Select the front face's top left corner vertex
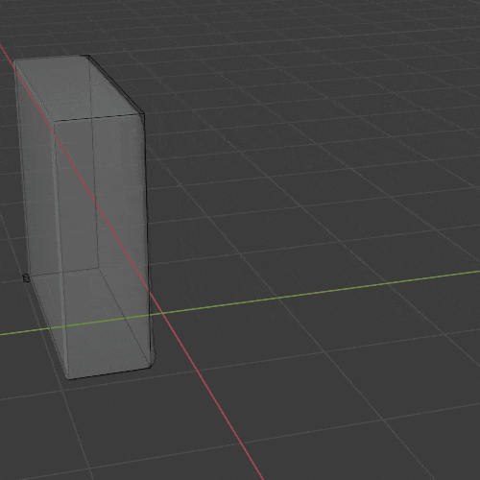Screen dimensions: 480x480 tap(54, 122)
